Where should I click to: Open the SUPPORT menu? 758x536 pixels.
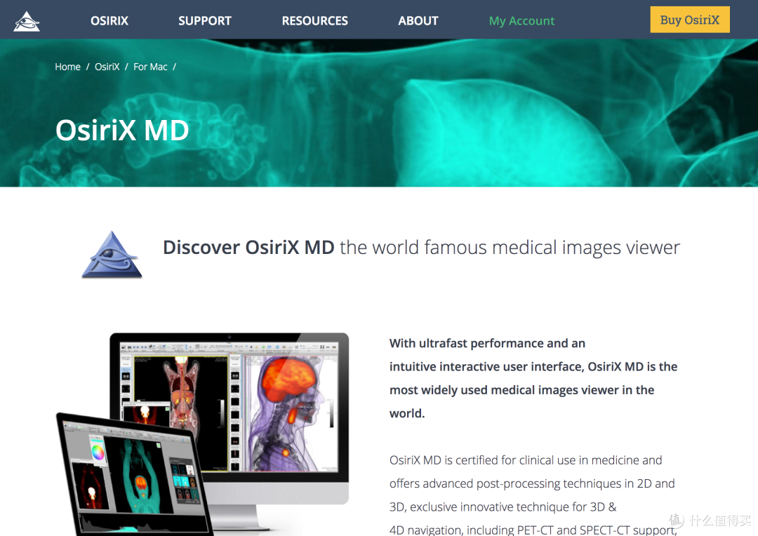pyautogui.click(x=204, y=21)
